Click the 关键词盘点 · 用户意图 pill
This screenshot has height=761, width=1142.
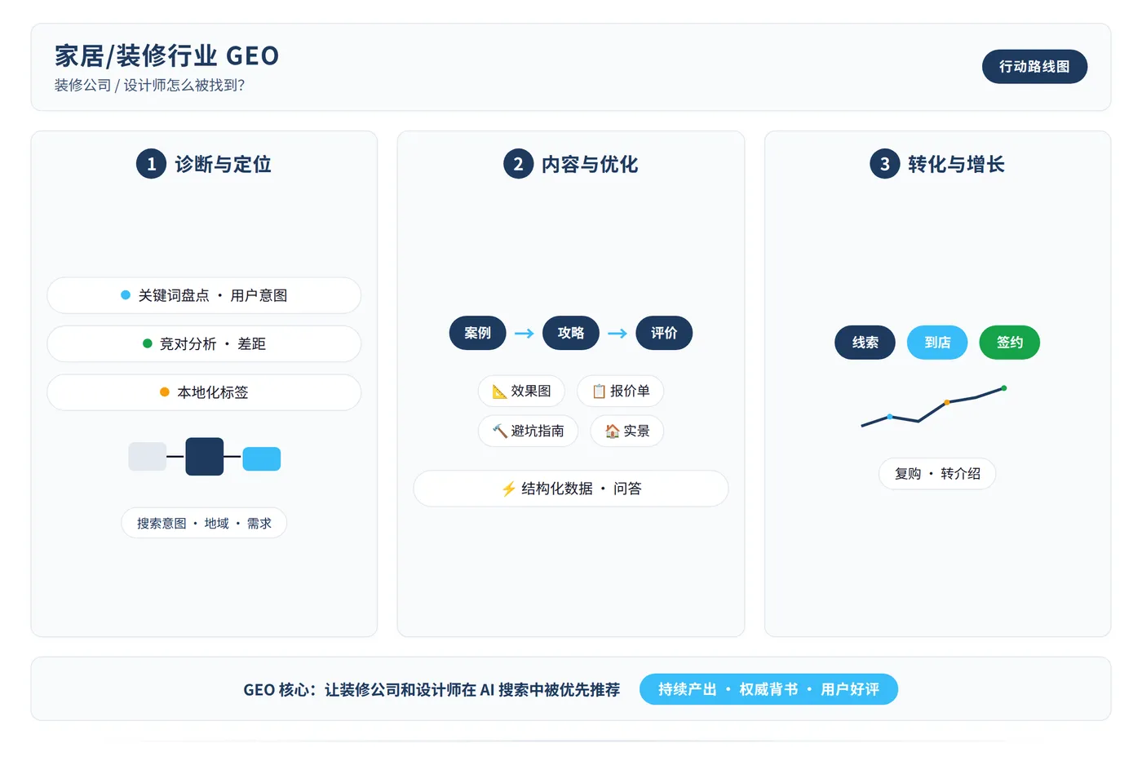click(204, 295)
